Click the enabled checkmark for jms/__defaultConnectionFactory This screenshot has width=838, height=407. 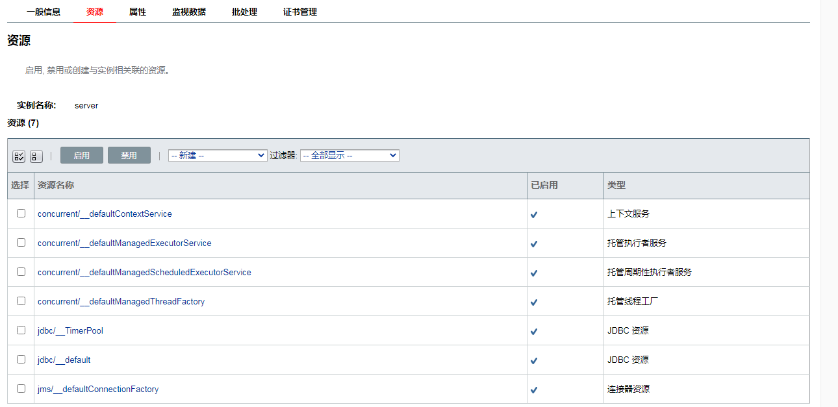[x=534, y=390]
